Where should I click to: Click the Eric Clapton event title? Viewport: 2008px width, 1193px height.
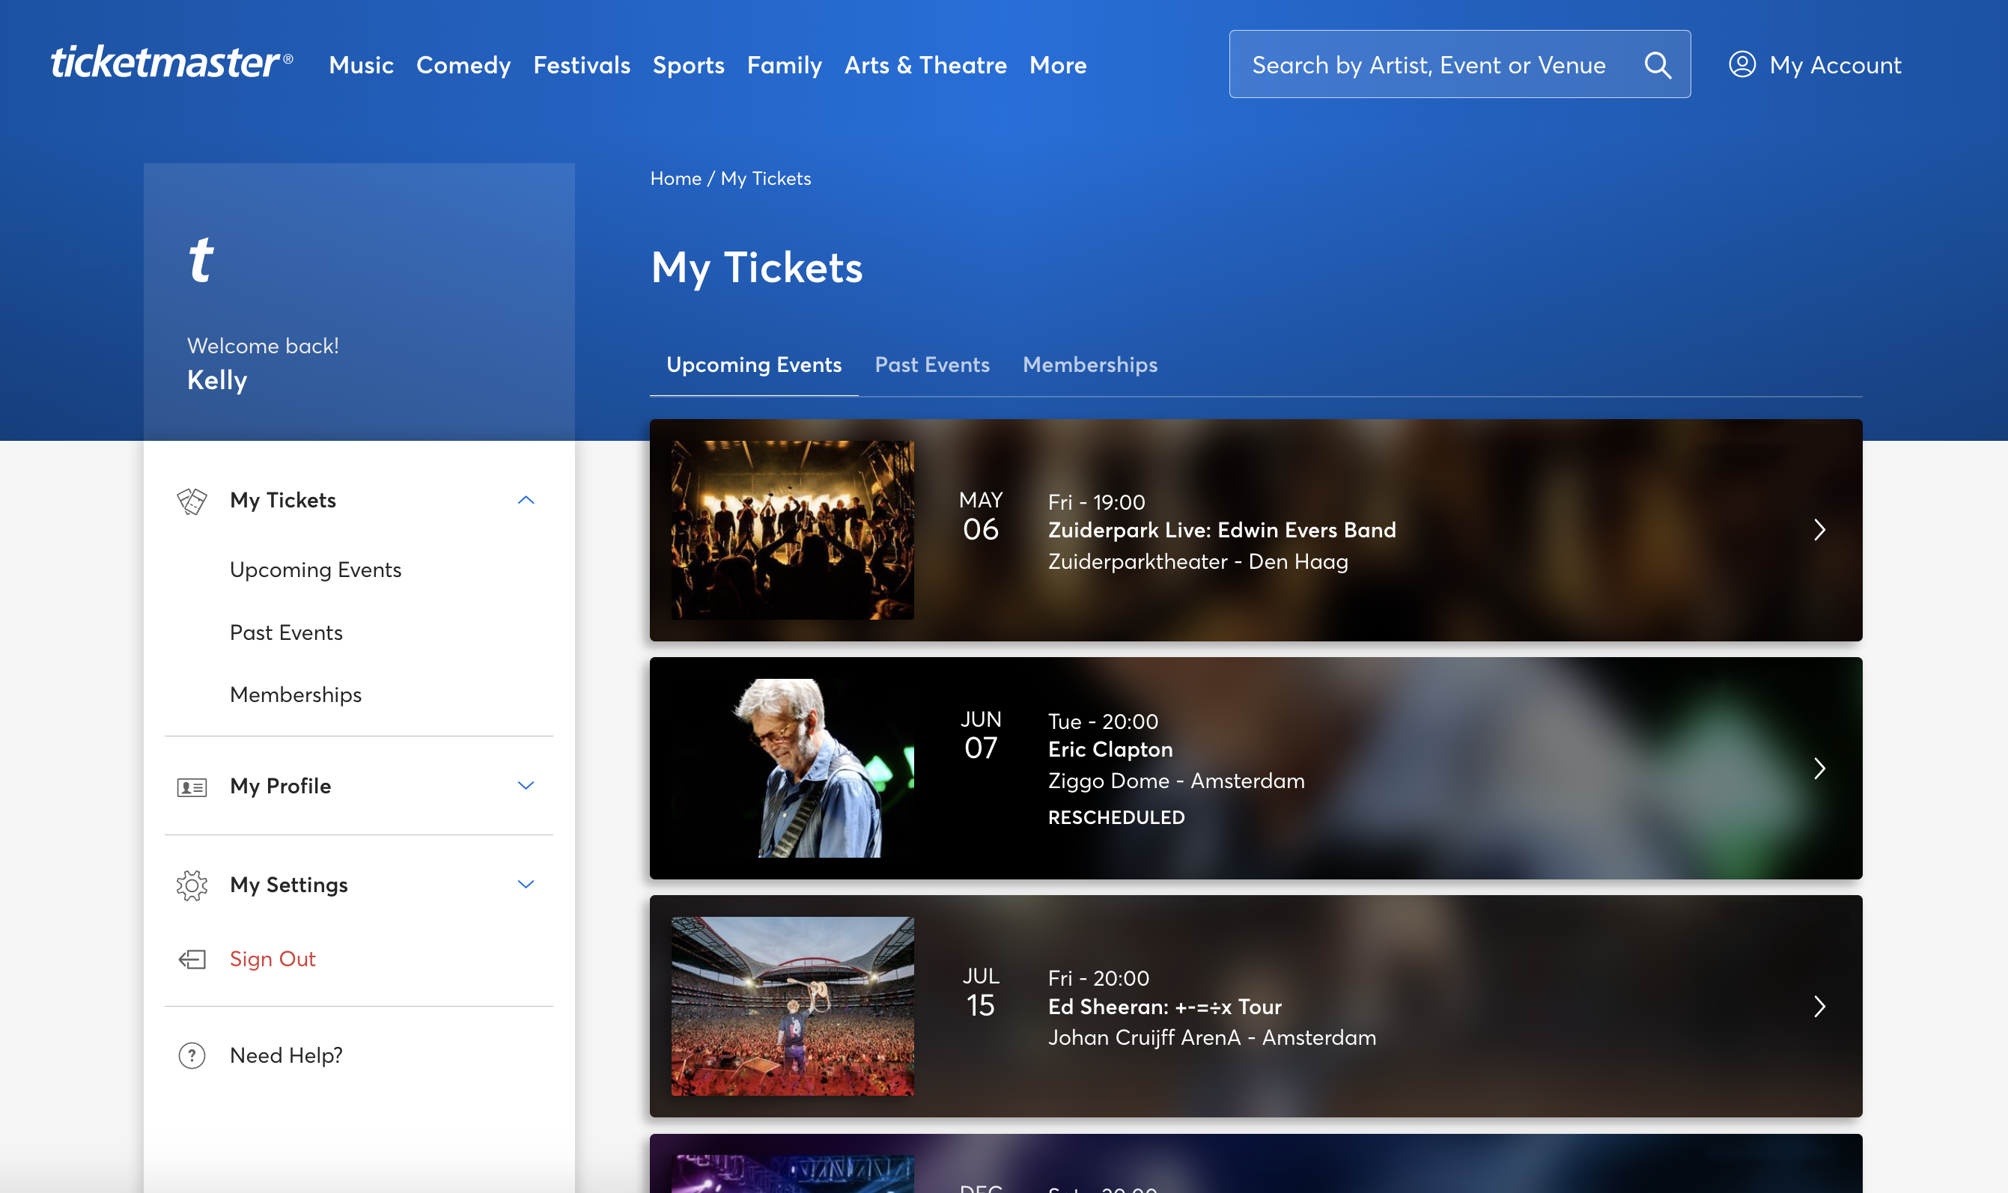click(1110, 749)
